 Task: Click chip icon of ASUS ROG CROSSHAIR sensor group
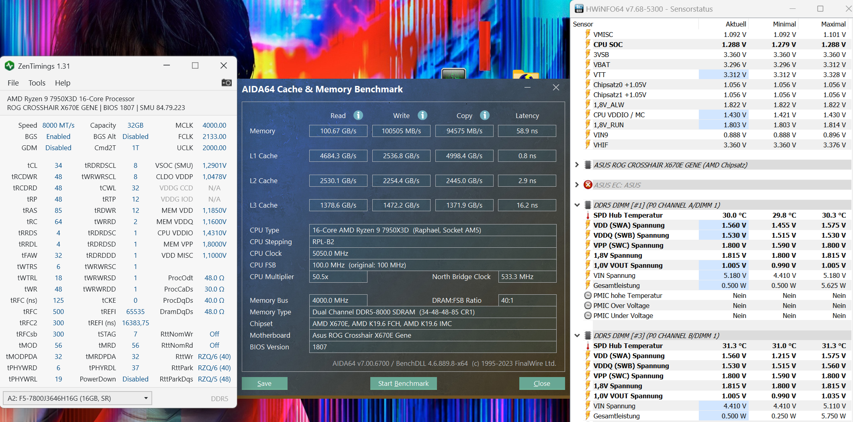click(x=588, y=165)
